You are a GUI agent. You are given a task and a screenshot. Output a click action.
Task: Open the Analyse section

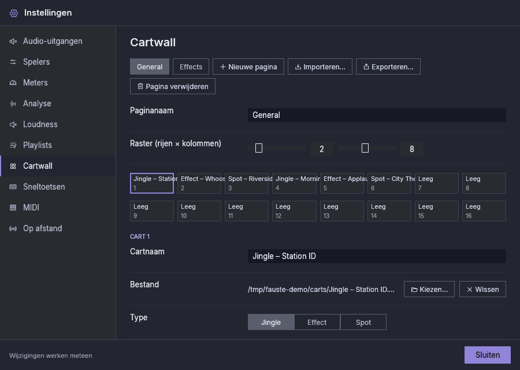point(58,103)
